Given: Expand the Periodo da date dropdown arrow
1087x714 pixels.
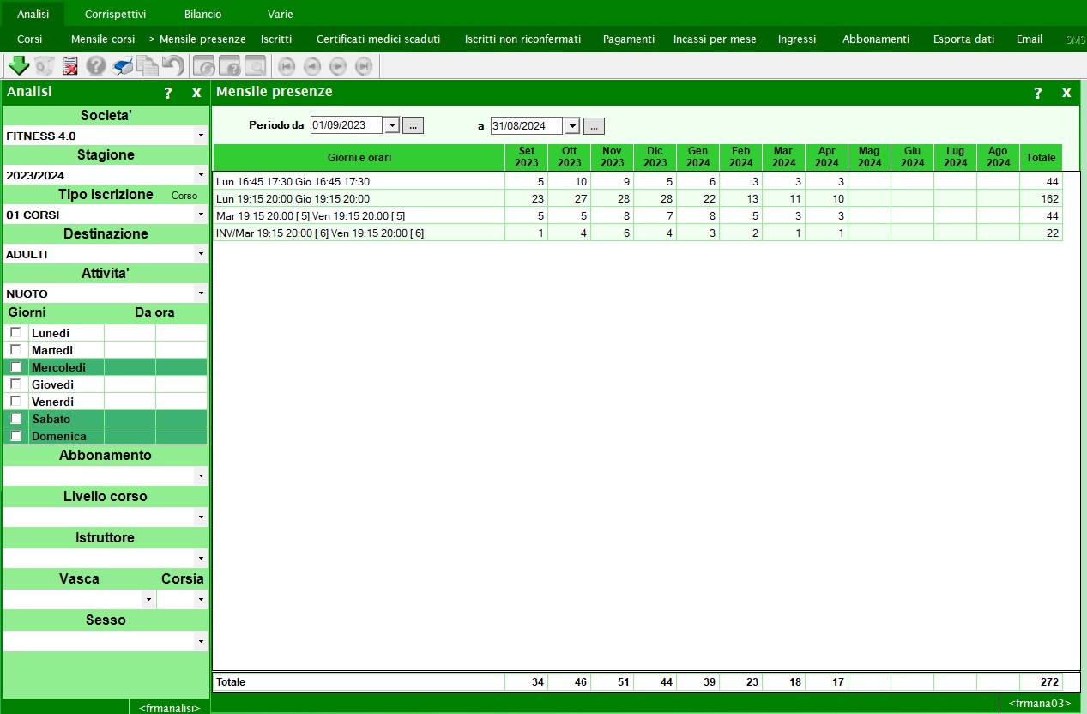Looking at the screenshot, I should (392, 125).
